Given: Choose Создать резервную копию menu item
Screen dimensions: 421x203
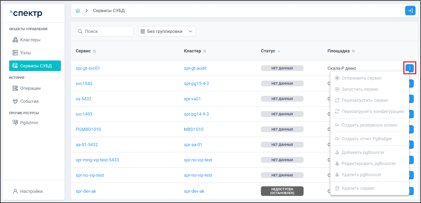Looking at the screenshot, I should pyautogui.click(x=369, y=125).
